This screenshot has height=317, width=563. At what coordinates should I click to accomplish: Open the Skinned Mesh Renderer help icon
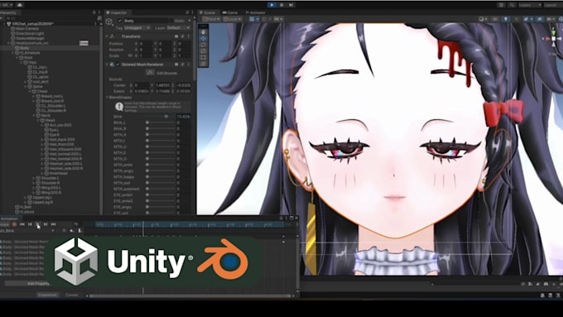click(x=176, y=65)
